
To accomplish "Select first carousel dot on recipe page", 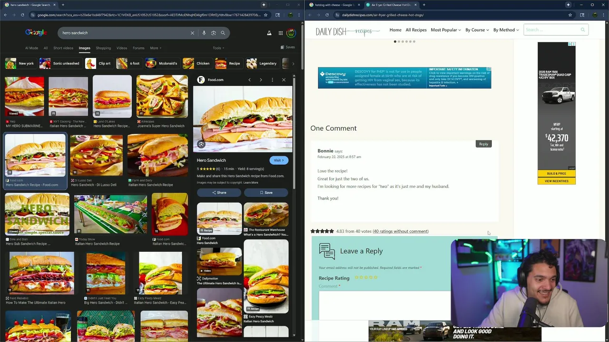I will click(x=395, y=41).
